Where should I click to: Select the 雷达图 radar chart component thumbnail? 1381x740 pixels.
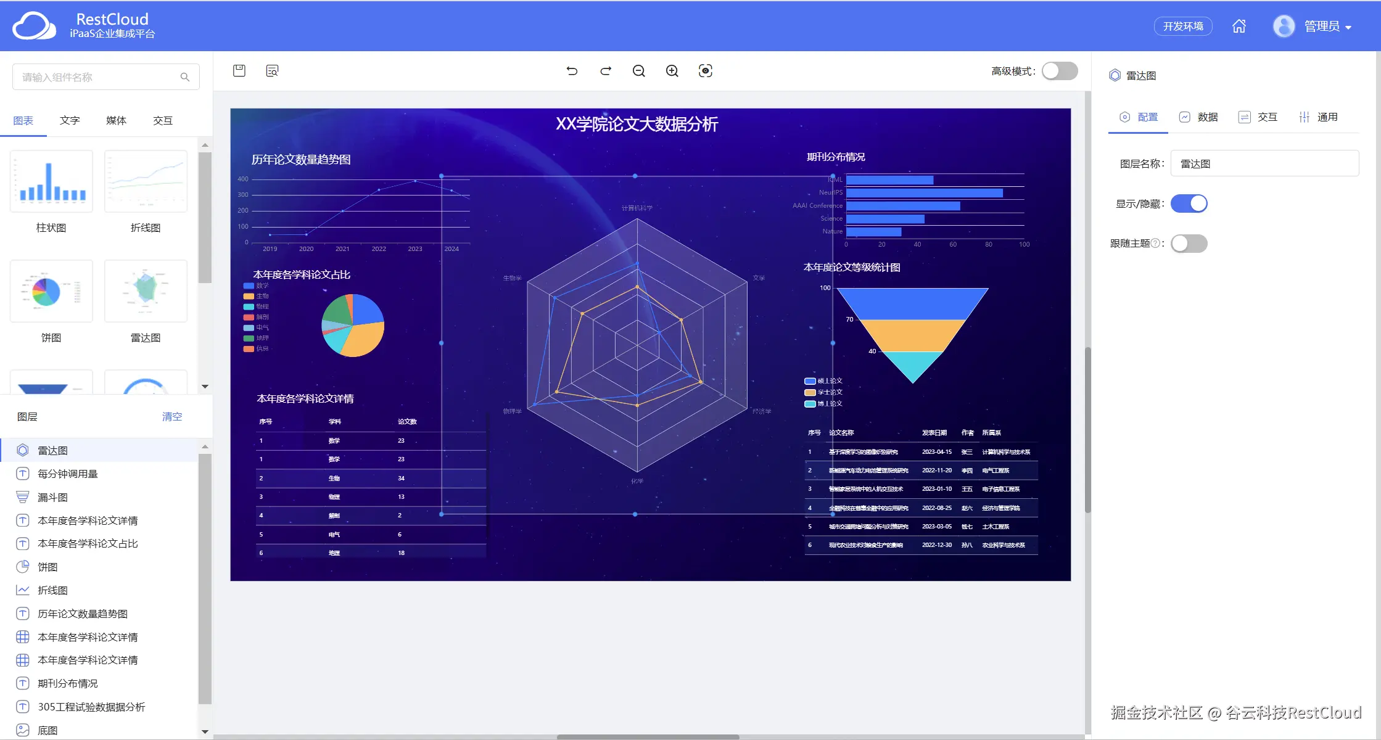point(146,291)
